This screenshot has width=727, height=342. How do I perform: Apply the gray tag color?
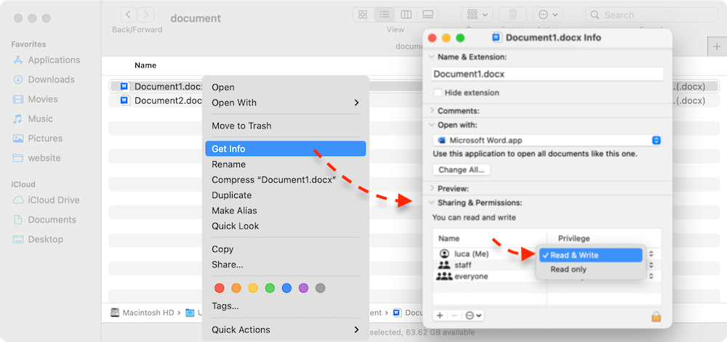[x=320, y=288]
